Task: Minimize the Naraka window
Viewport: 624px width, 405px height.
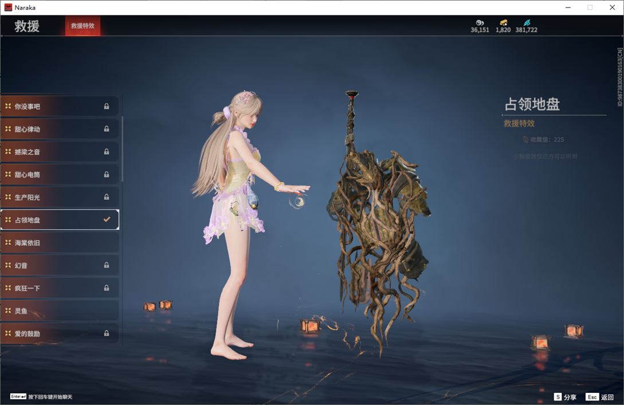Action: click(568, 7)
